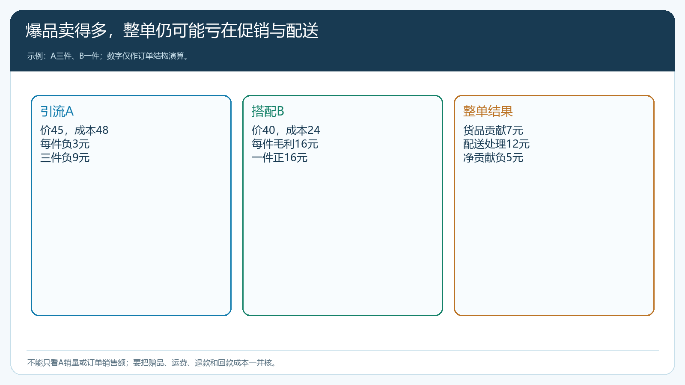Click the text 每件毛利16元

coord(285,144)
